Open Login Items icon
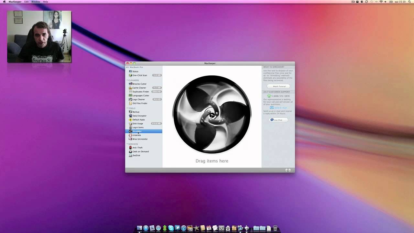Image resolution: width=414 pixels, height=233 pixels. (x=130, y=127)
